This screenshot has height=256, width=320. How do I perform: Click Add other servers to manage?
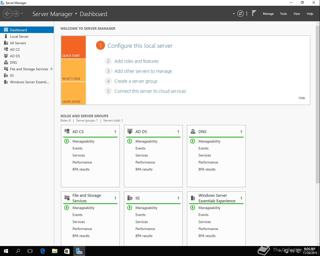pos(143,71)
